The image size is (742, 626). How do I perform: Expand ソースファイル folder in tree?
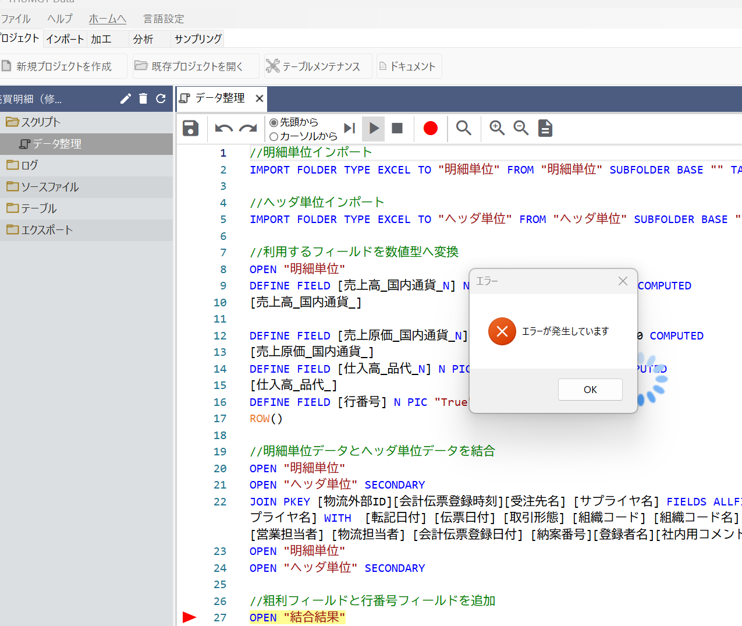[86, 187]
